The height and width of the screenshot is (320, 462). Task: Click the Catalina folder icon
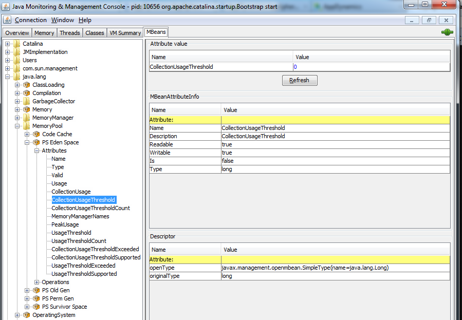pyautogui.click(x=17, y=44)
